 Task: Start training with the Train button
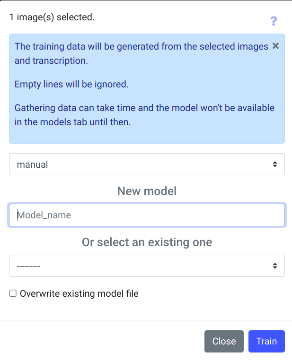click(x=266, y=341)
